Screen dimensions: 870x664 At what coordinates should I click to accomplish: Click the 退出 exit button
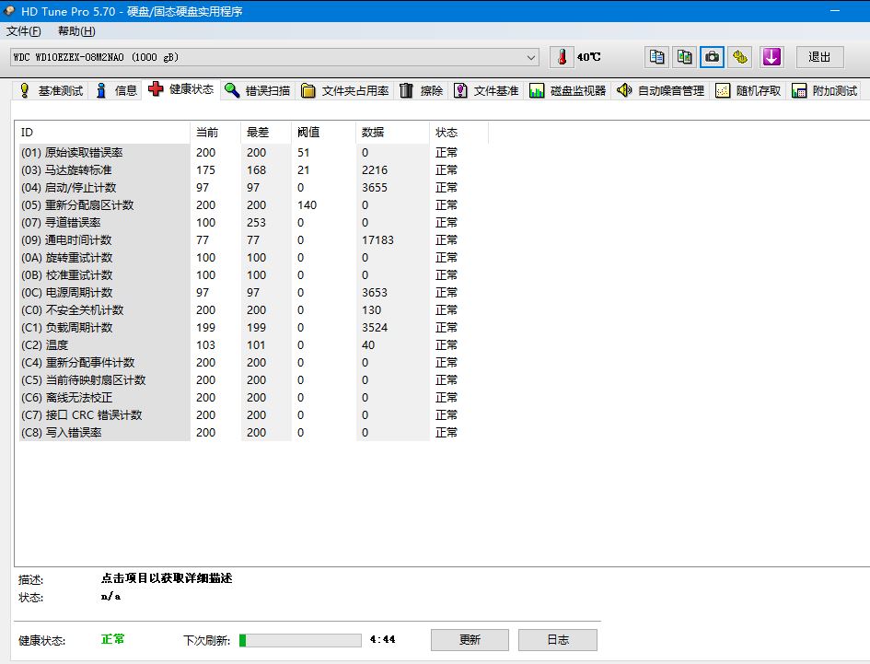tap(819, 56)
